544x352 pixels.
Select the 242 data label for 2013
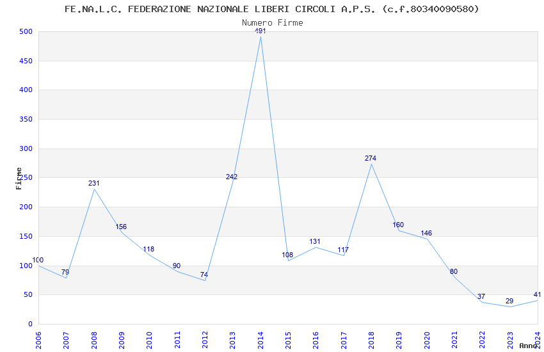(232, 177)
